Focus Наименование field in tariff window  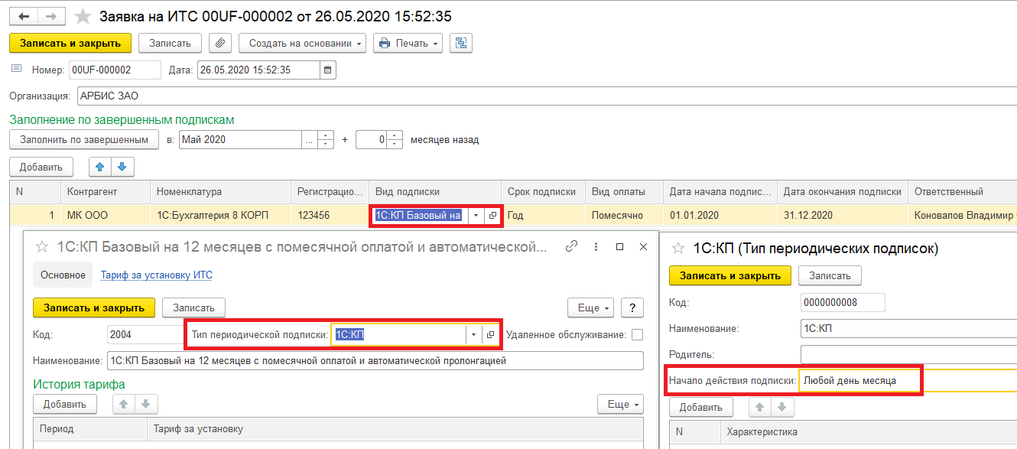pos(375,360)
